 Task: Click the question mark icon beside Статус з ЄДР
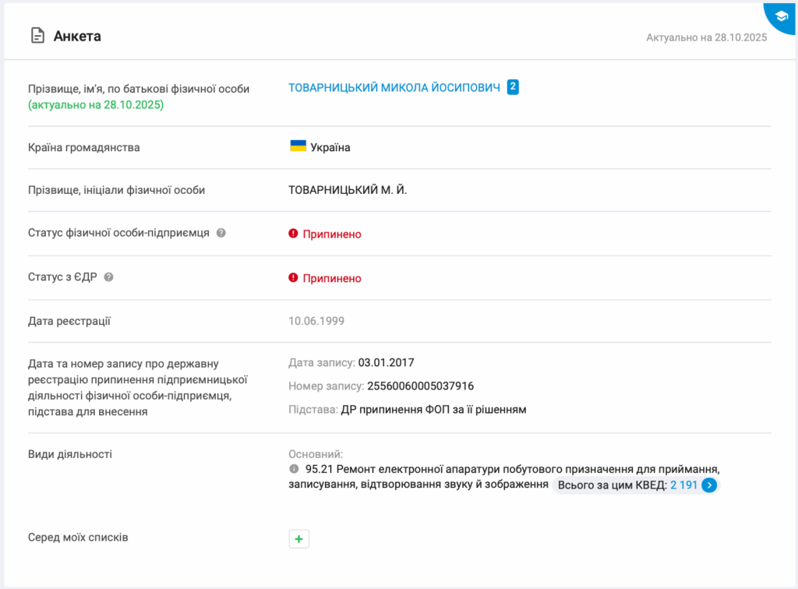point(109,277)
